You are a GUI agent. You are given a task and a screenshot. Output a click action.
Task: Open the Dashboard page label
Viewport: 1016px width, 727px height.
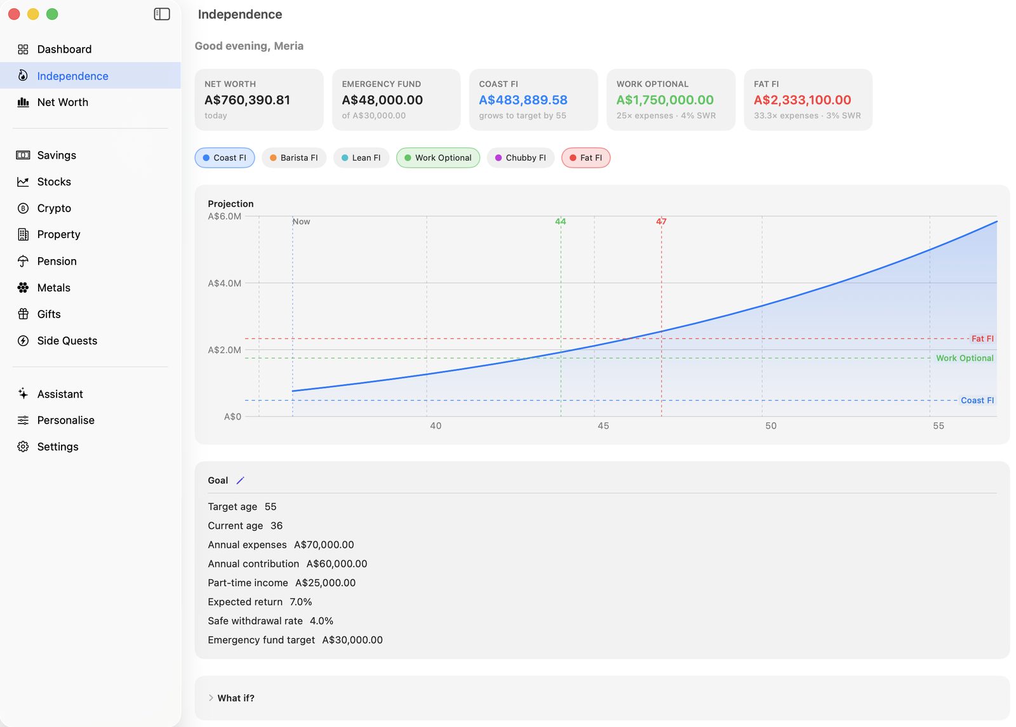(64, 50)
